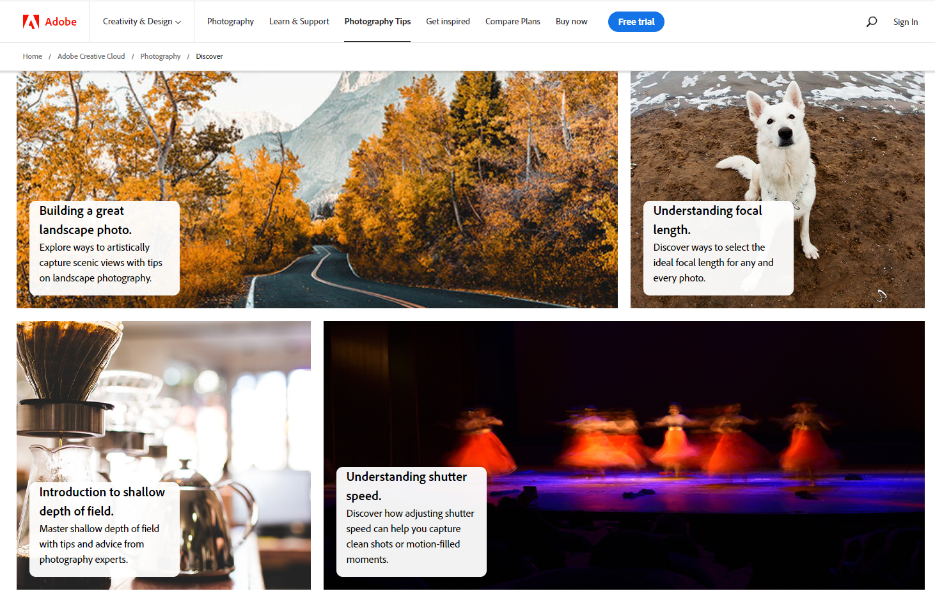Screen dimensions: 935x598
Task: Open the Photography menu item
Action: [x=230, y=21]
